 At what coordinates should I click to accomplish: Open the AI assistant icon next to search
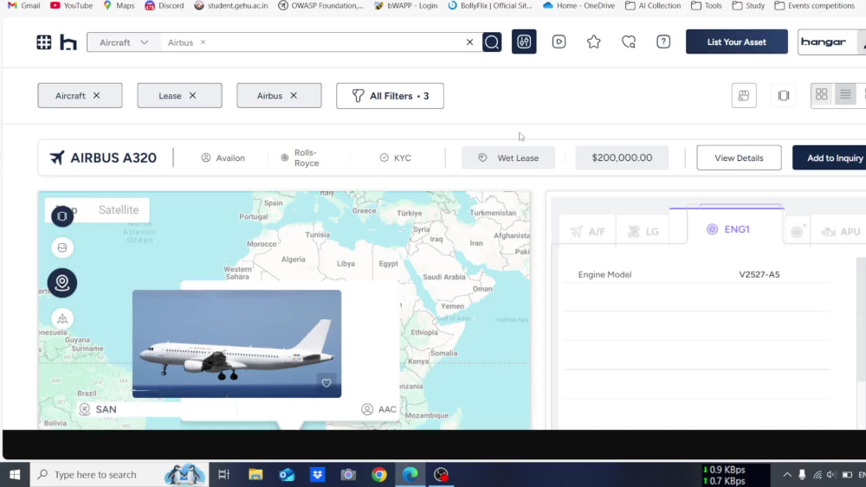pyautogui.click(x=524, y=42)
